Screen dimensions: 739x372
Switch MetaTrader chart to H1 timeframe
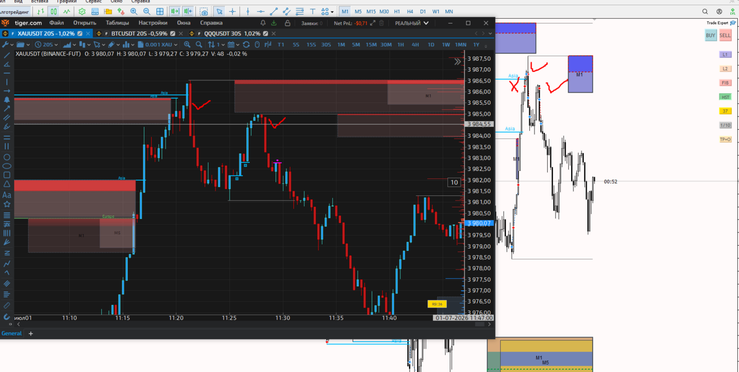point(397,11)
